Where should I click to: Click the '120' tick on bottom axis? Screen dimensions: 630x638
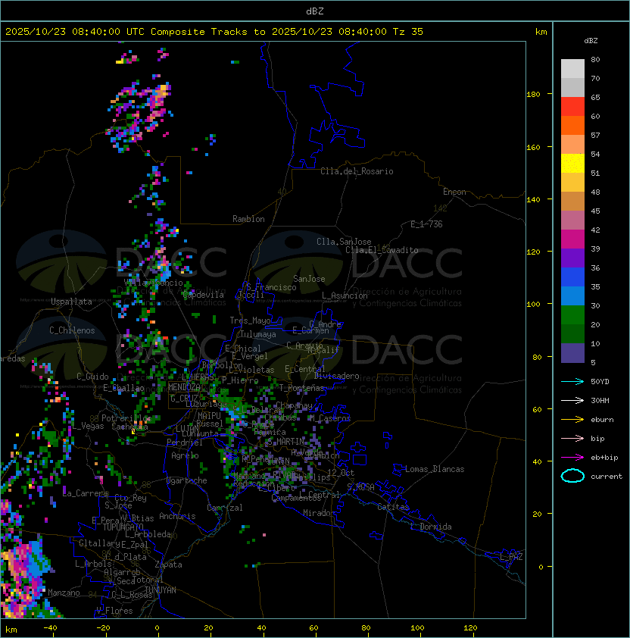coord(469,628)
